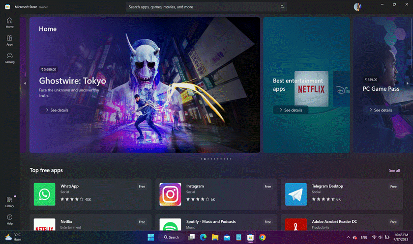Open the clock and date panel

coord(401,237)
